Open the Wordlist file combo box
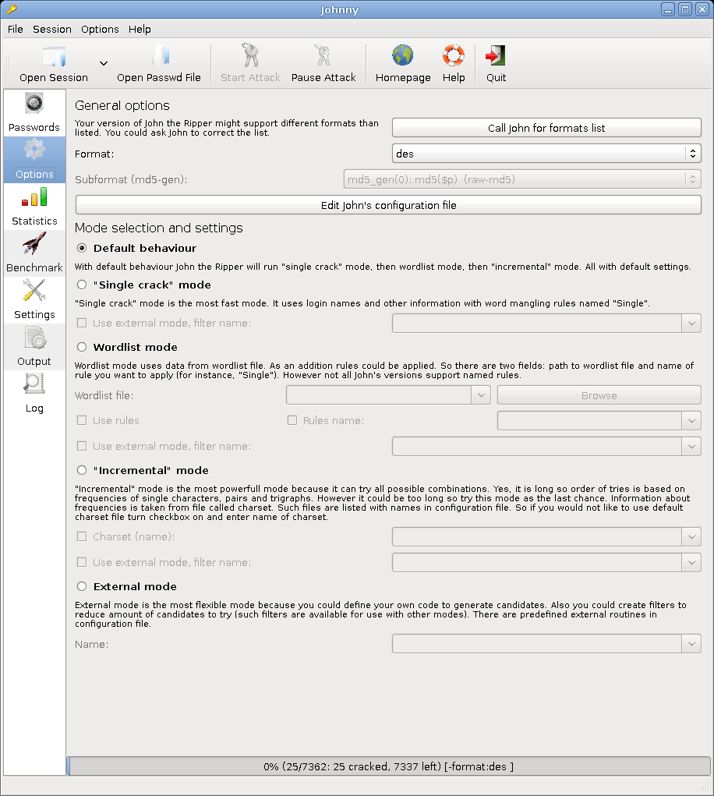The height and width of the screenshot is (796, 714). point(388,395)
